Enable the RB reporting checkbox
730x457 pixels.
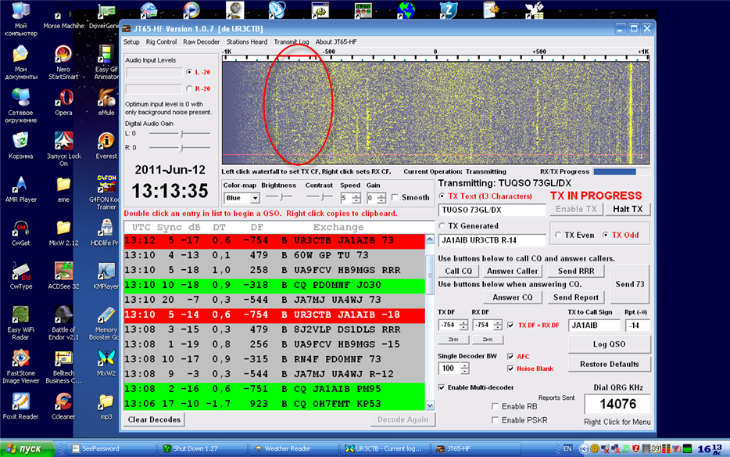click(495, 406)
